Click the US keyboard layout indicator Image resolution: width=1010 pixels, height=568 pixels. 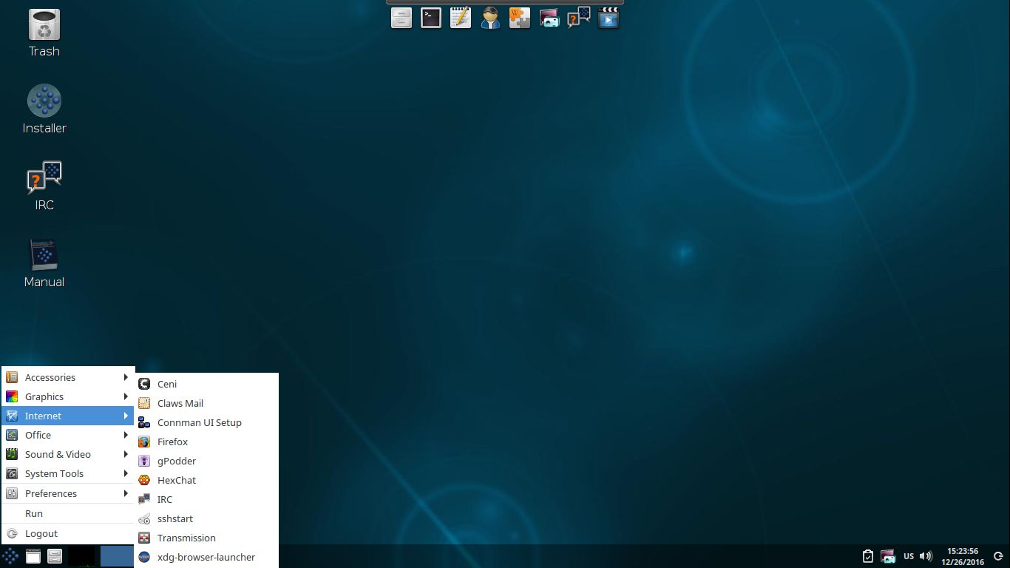[x=909, y=556]
